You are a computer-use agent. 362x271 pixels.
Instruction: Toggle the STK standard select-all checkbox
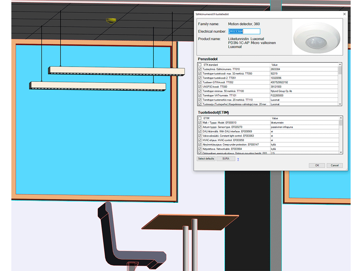pos(200,65)
